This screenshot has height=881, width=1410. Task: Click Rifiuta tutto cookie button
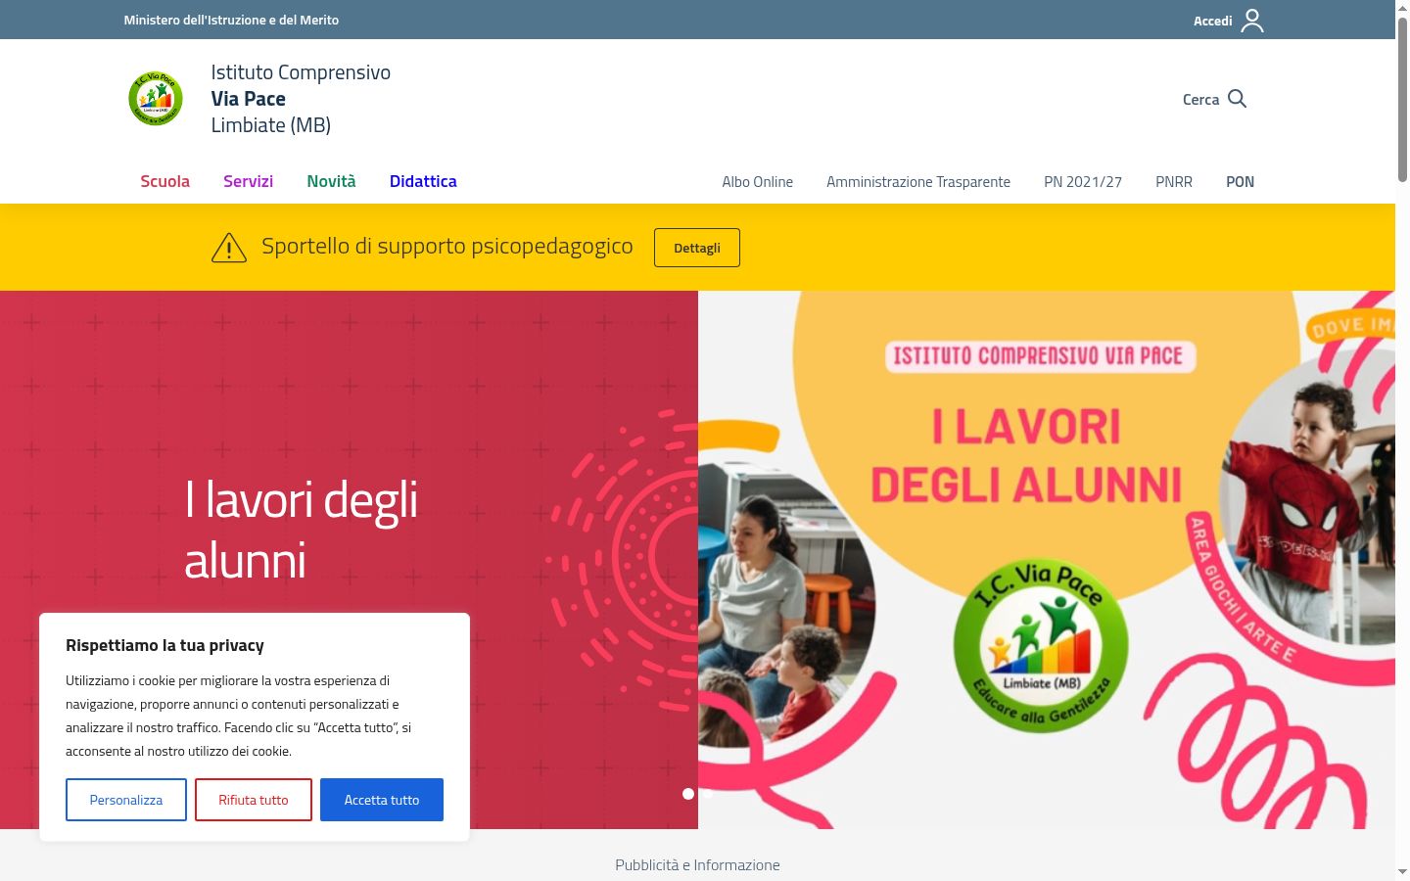254,800
